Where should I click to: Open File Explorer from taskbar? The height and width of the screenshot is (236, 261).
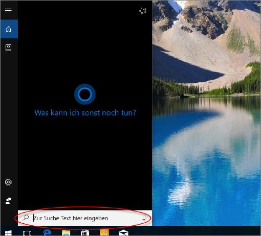66,233
